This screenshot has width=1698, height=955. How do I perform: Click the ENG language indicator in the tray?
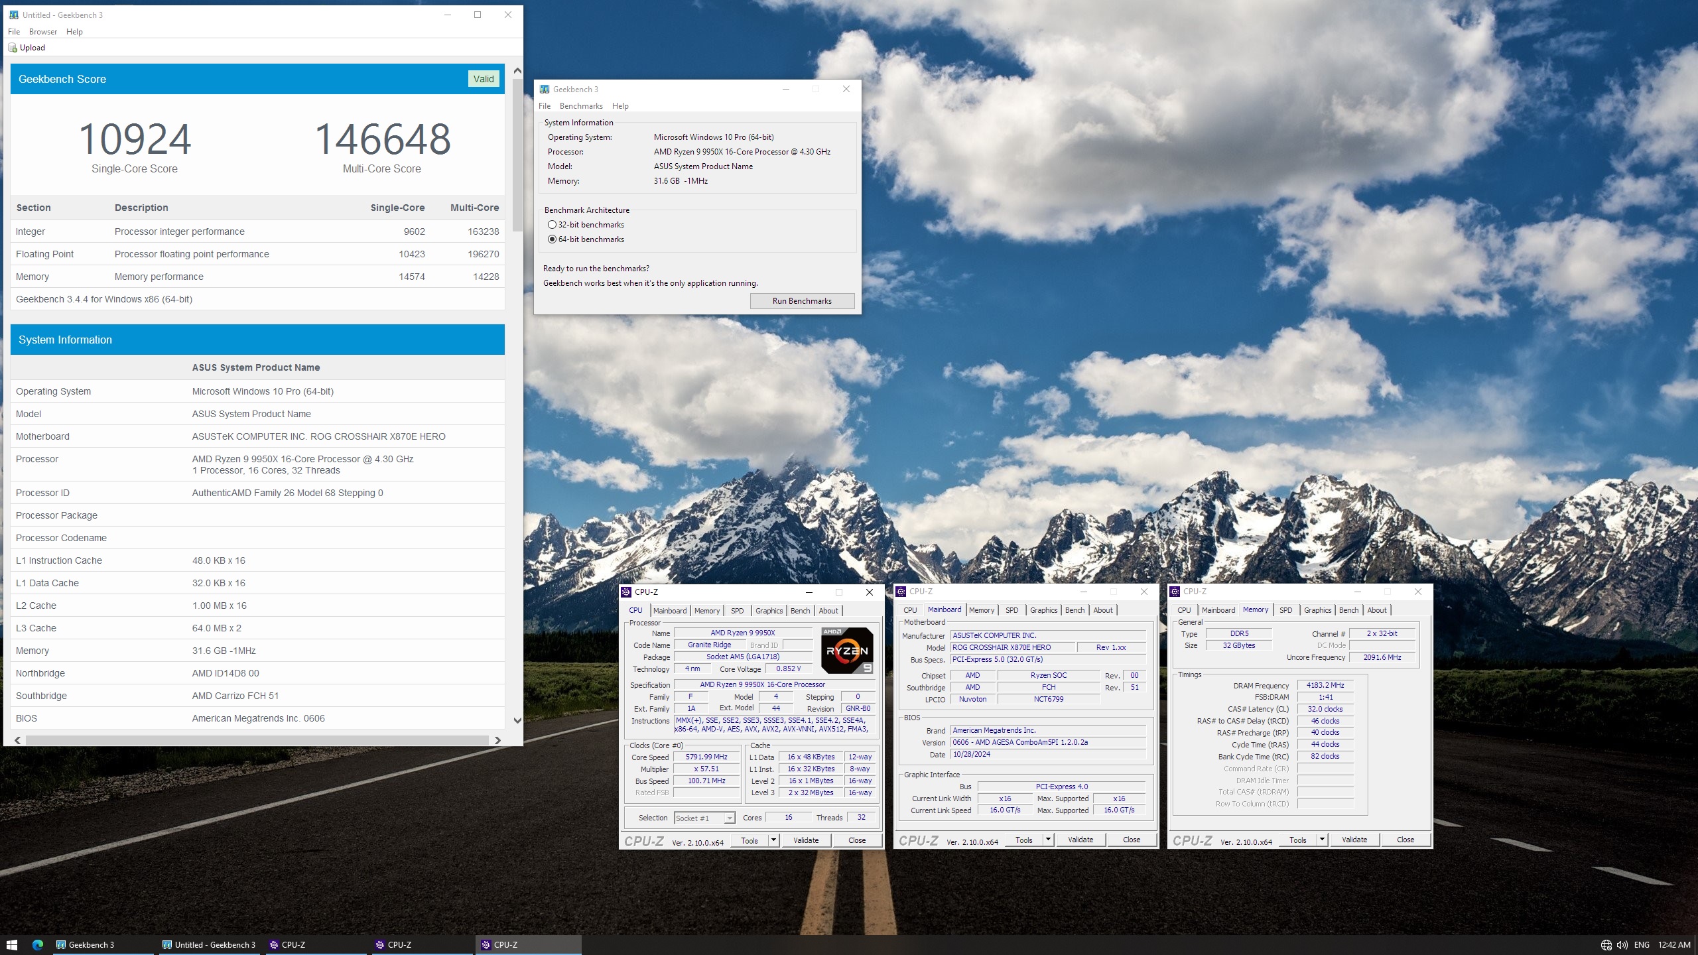pyautogui.click(x=1642, y=945)
